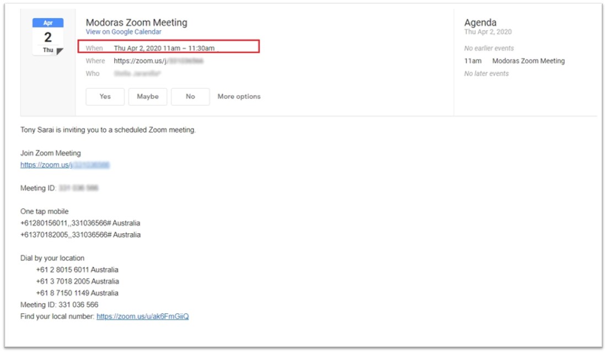Screen dimensions: 607x353
Task: Open the Join Zoom Meeting URL link
Action: (65, 165)
